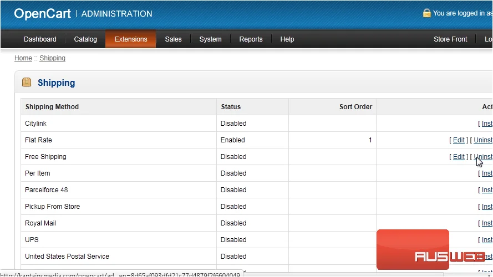The width and height of the screenshot is (493, 277).
Task: Click the Disabled status of Royal Mail
Action: pyautogui.click(x=233, y=223)
